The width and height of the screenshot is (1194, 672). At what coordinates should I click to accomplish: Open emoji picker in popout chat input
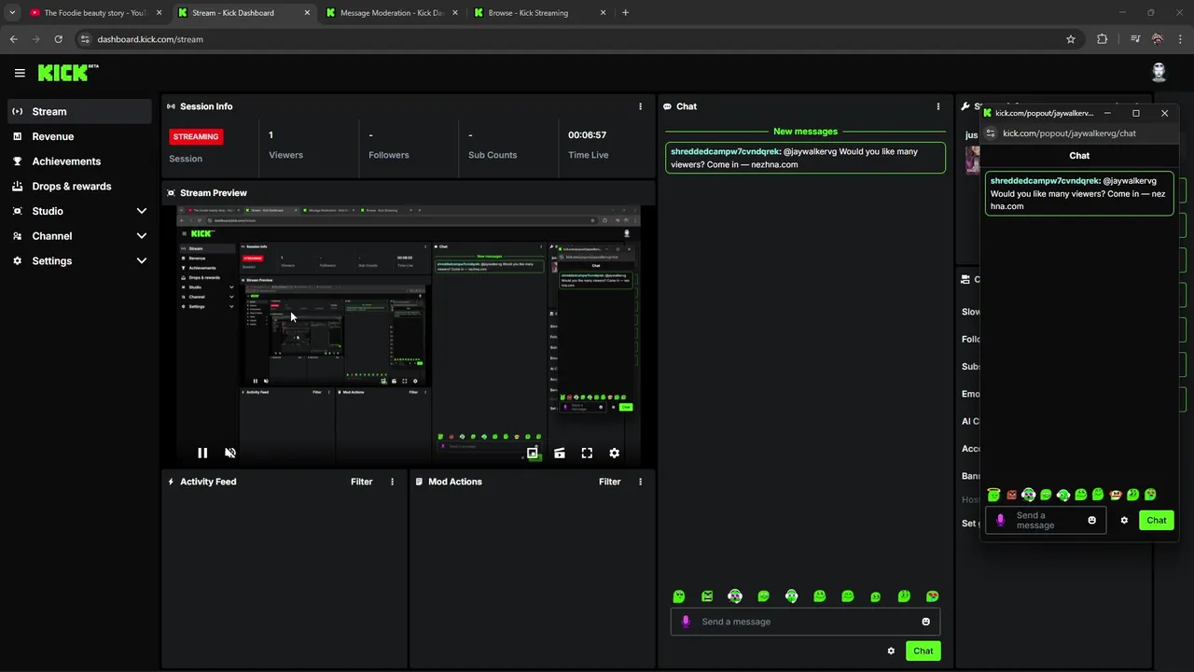click(1091, 520)
